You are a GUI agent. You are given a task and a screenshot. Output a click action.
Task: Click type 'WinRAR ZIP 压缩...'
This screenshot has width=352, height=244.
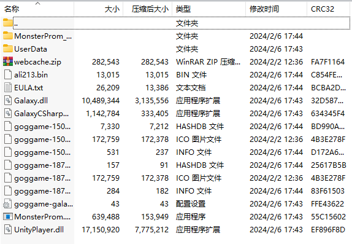[x=208, y=62]
